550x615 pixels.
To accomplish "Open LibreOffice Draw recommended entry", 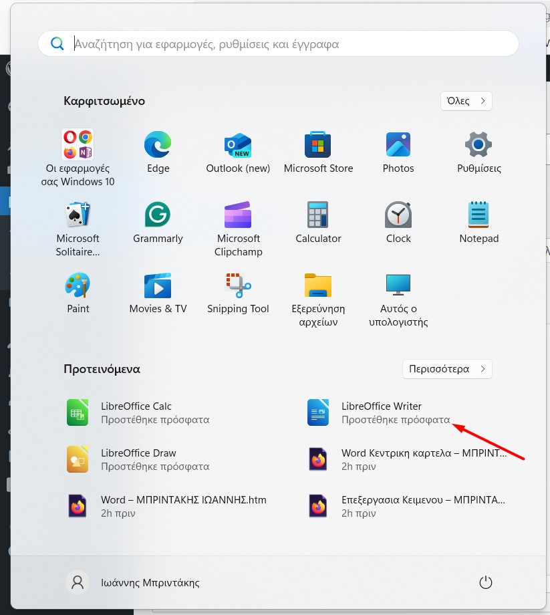I will click(158, 459).
